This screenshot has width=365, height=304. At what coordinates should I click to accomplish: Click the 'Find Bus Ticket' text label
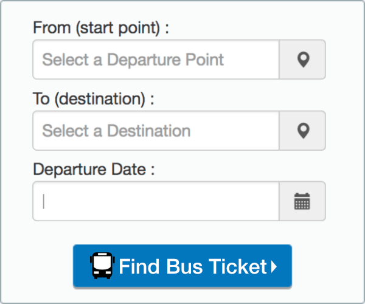point(193,266)
